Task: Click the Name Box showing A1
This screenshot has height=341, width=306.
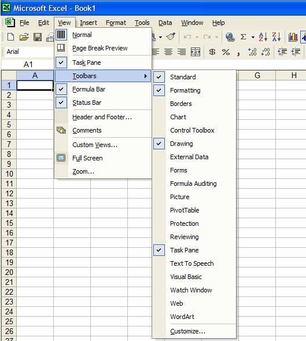Action: (x=28, y=64)
